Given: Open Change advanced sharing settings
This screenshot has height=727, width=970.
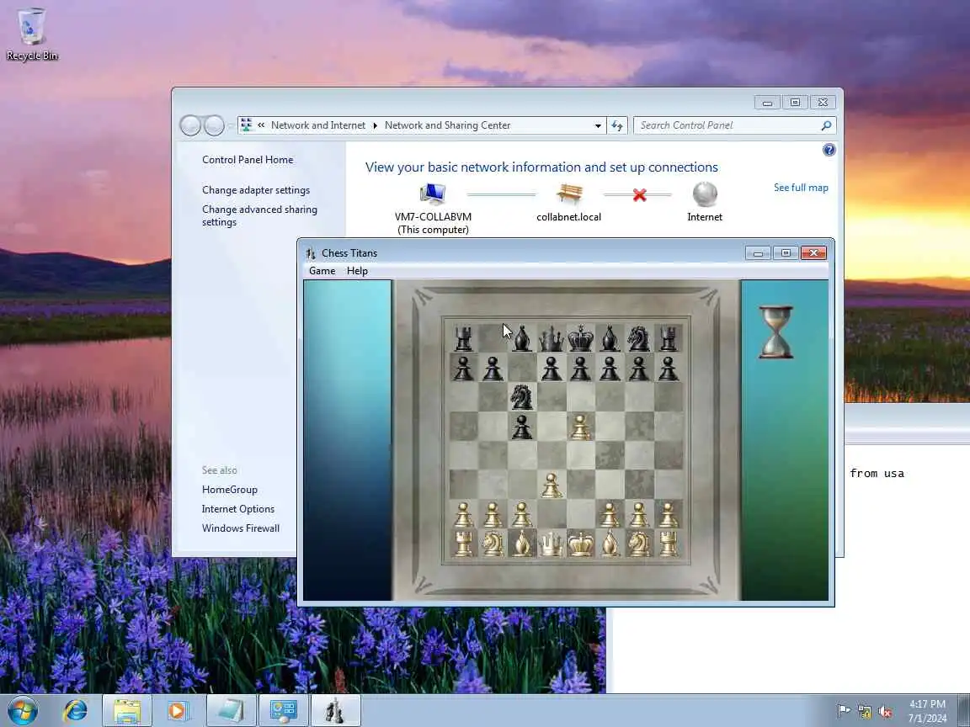Looking at the screenshot, I should [x=259, y=215].
